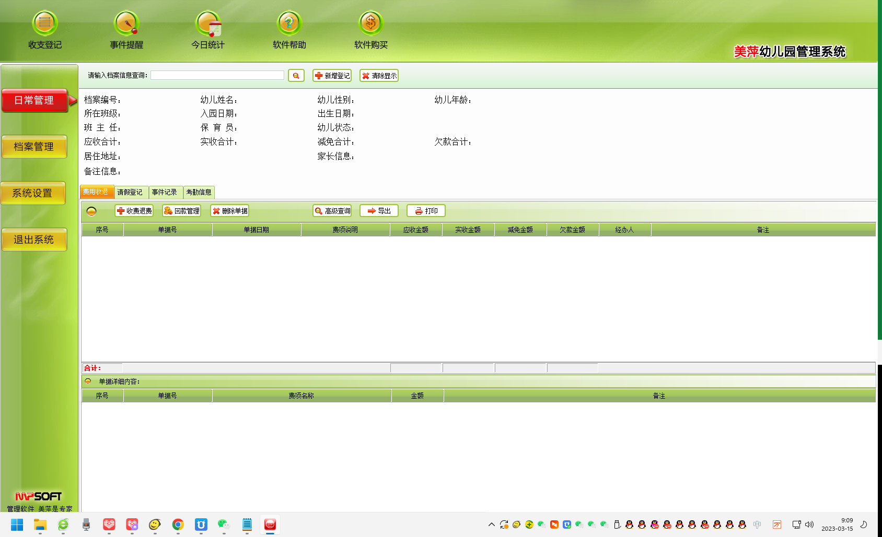This screenshot has height=537, width=882.
Task: Open 系统设置 in the sidebar
Action: pos(33,193)
